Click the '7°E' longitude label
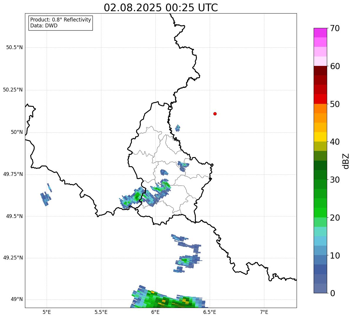 [264, 312]
